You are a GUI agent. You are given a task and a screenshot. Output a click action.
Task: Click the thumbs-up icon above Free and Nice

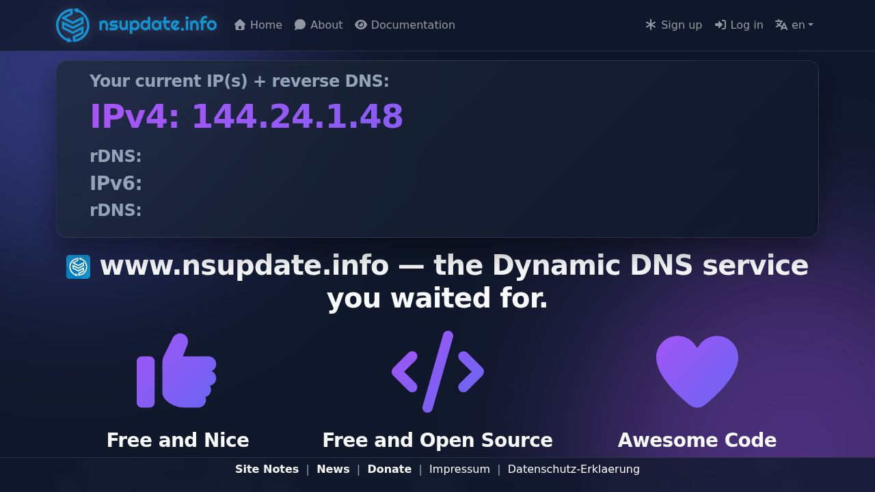176,370
